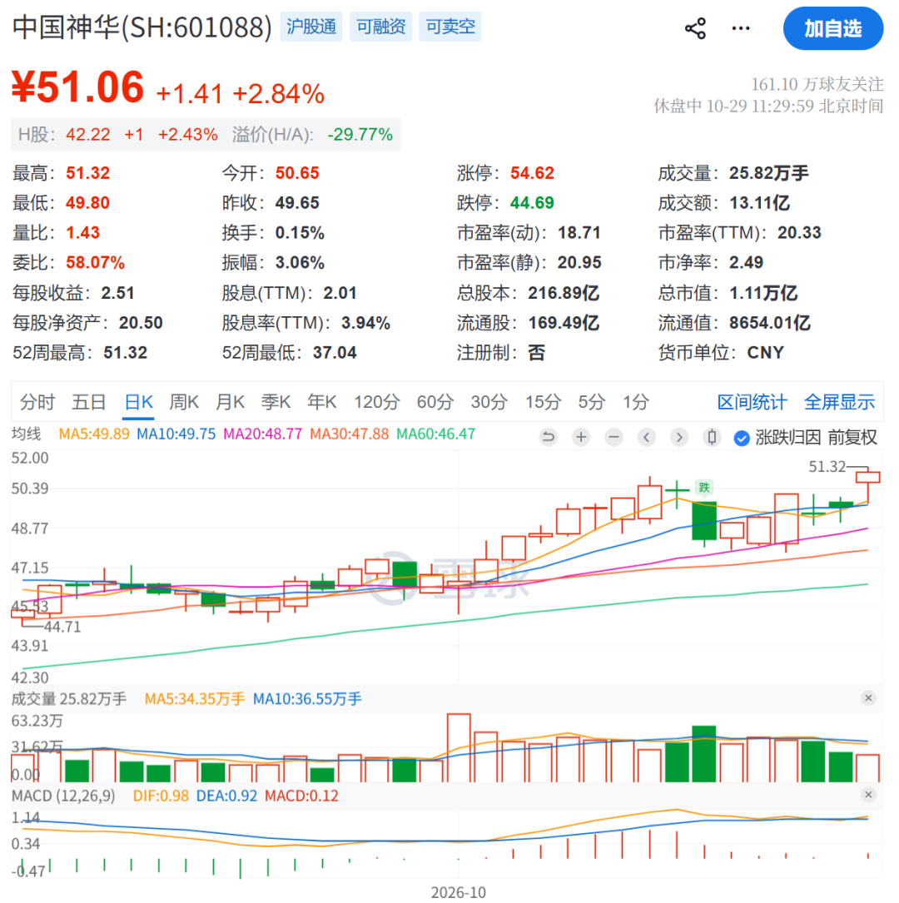899x903 pixels.
Task: Click the MACD (12,26,9) label
Action: tap(63, 796)
